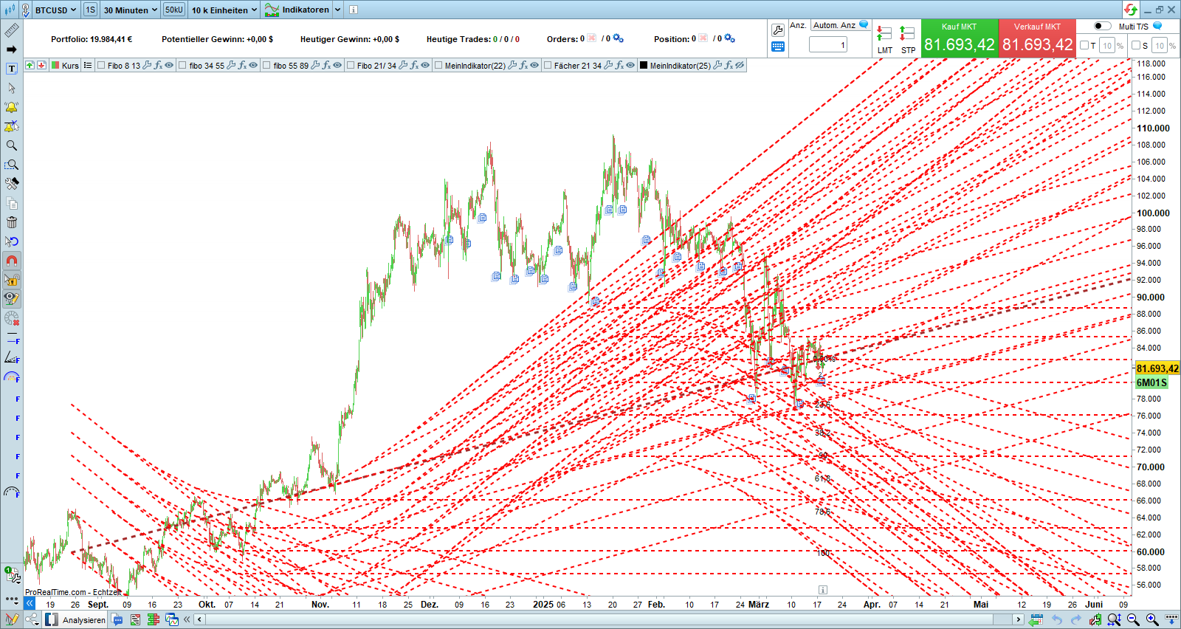The image size is (1181, 629).
Task: Tick the Fibo 8 13 checkbox
Action: point(102,66)
